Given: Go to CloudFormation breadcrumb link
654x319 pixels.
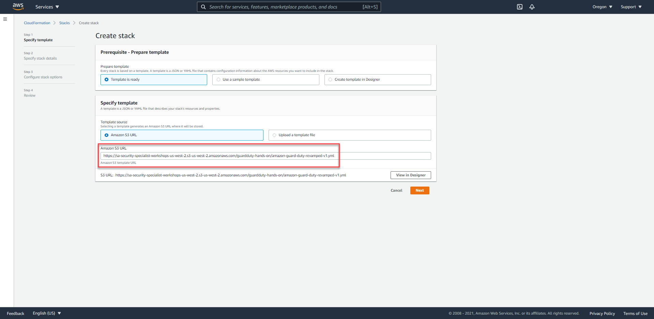Looking at the screenshot, I should [37, 23].
